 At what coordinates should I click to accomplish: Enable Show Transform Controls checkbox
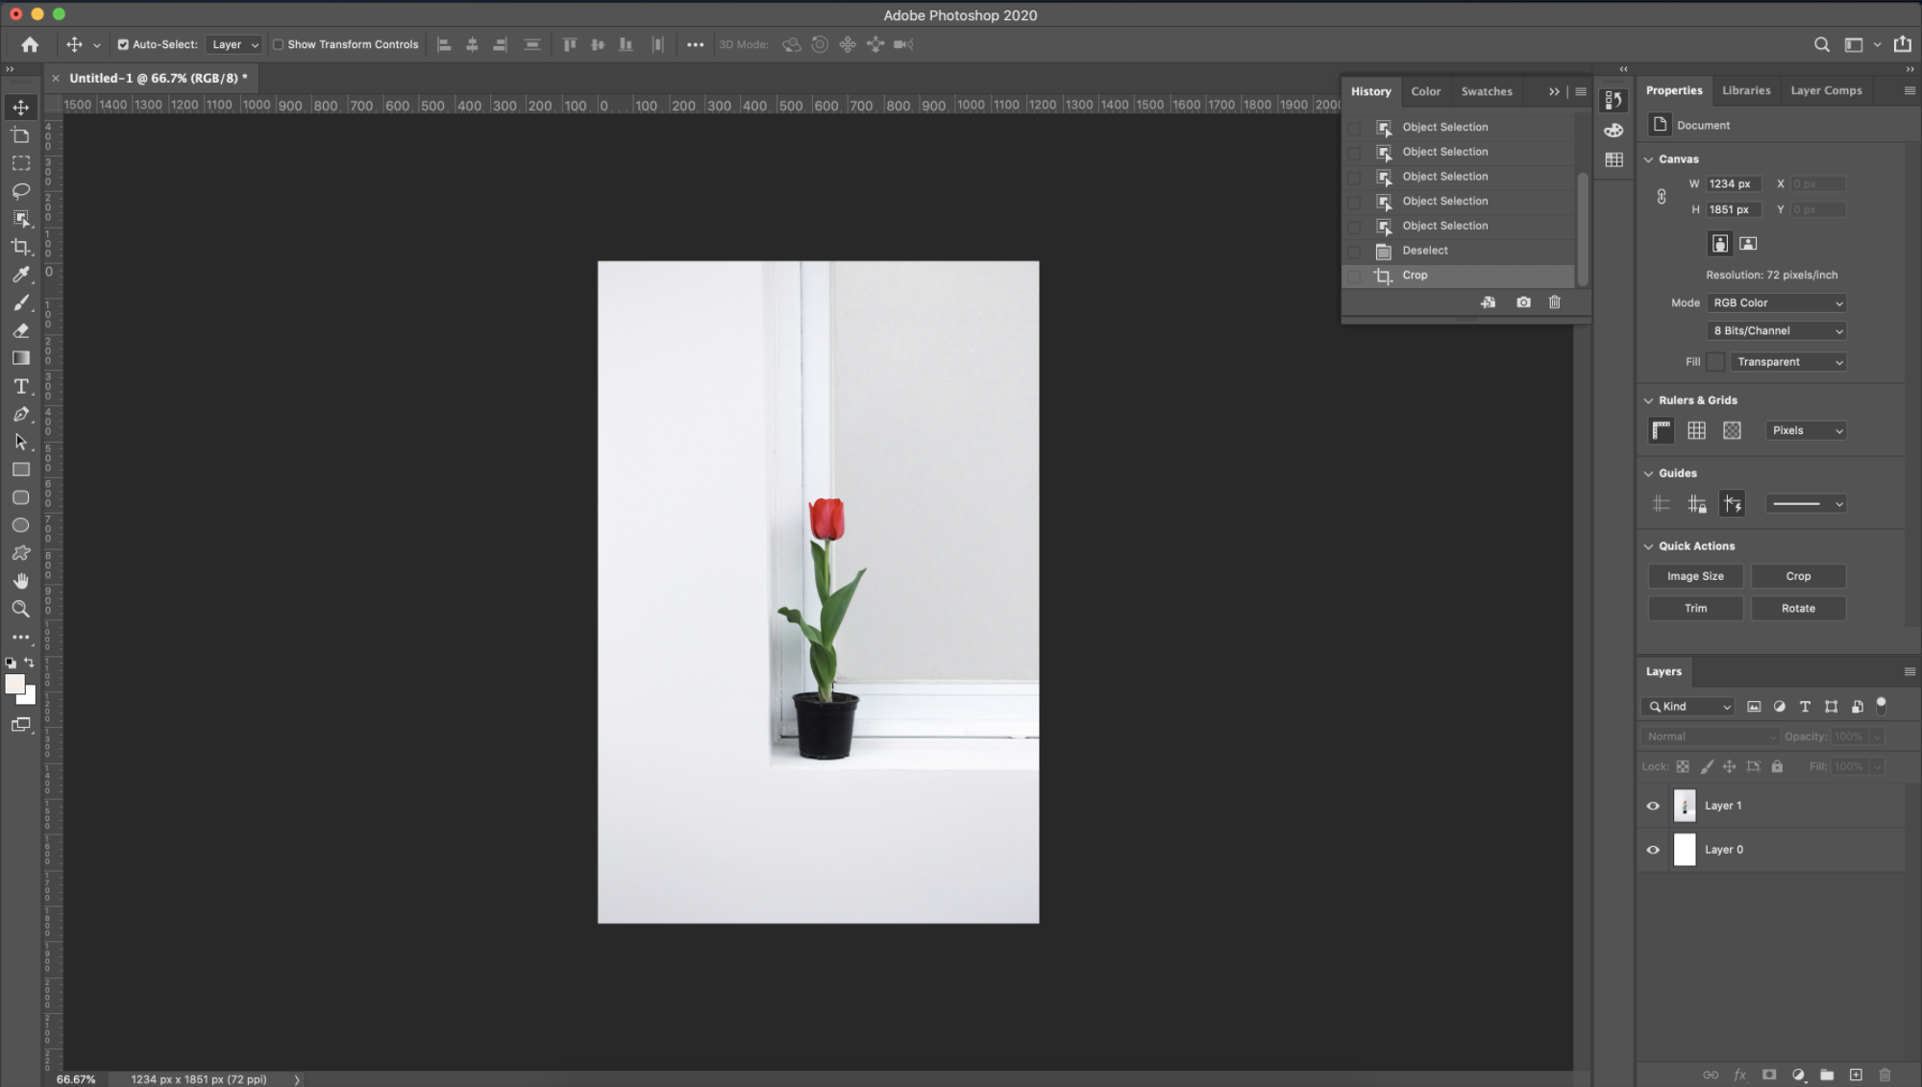pos(279,44)
